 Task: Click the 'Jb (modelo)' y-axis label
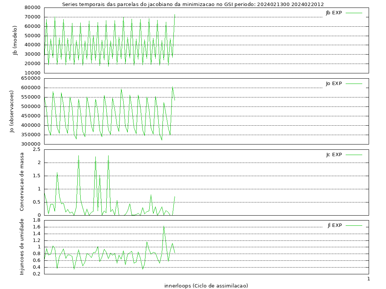click(15, 40)
